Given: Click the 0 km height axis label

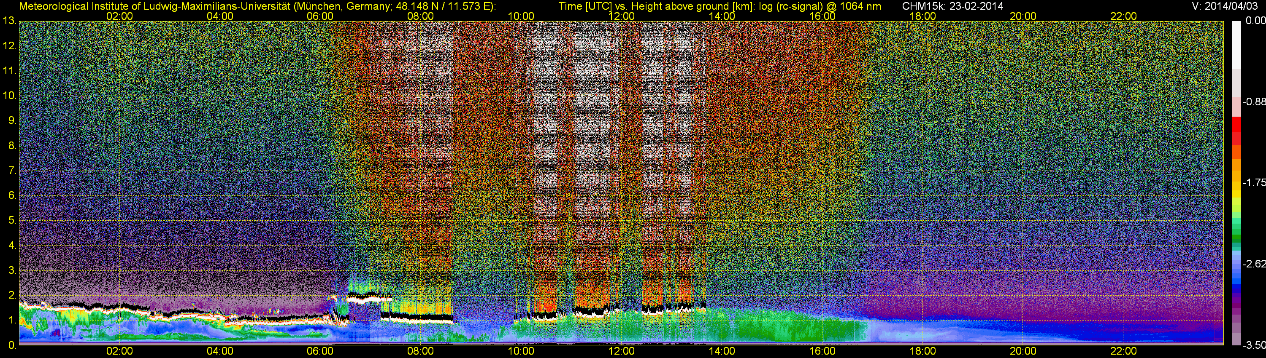Looking at the screenshot, I should 12,345.
